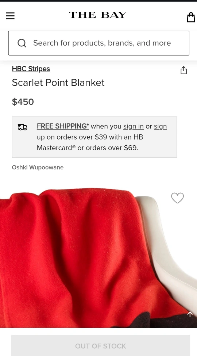Click the Oshki Wupoowane label
Viewport: 197px width, 356px height.
pyautogui.click(x=38, y=167)
